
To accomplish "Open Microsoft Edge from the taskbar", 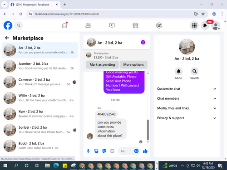I will tap(56, 165).
